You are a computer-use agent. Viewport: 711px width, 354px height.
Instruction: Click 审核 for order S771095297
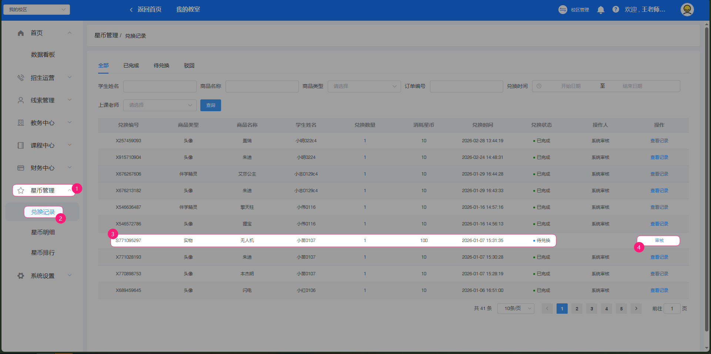click(x=659, y=241)
